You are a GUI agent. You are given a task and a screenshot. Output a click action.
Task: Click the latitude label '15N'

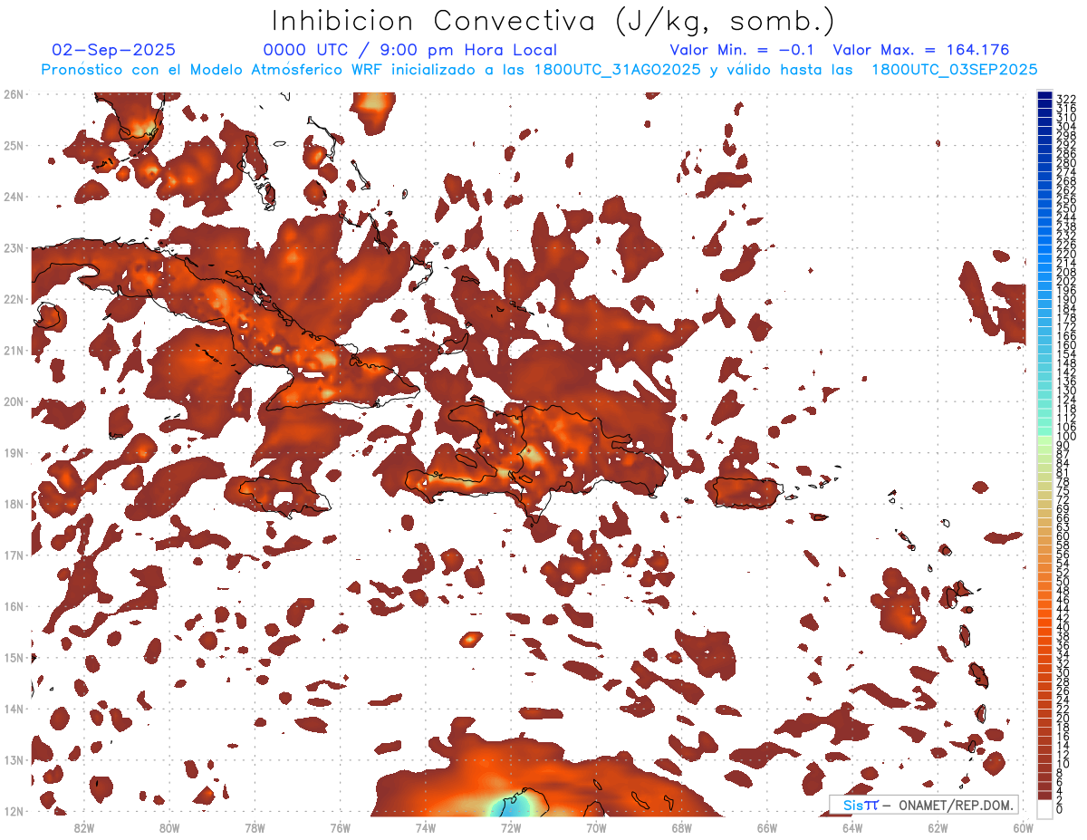(13, 657)
